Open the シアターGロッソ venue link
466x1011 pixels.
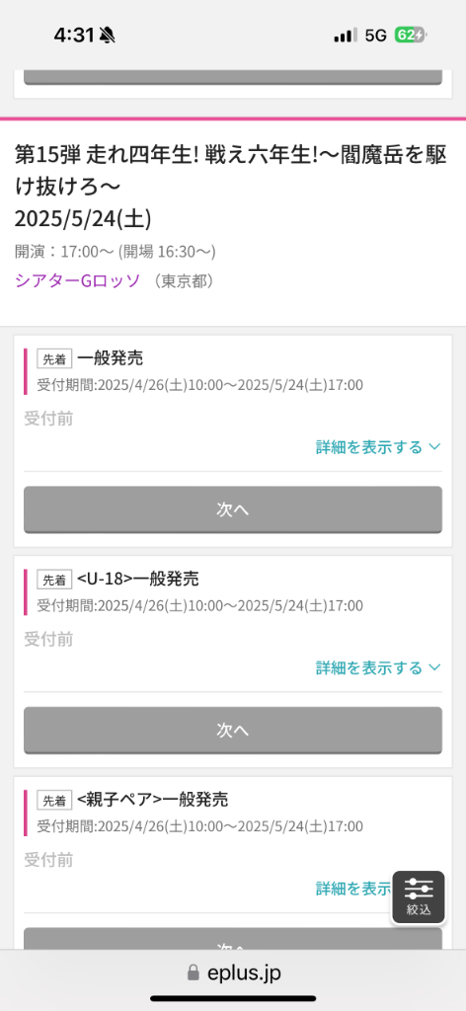77,281
